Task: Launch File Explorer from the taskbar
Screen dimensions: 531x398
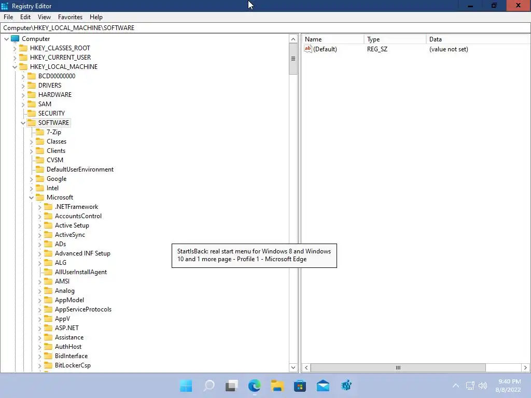Action: click(277, 386)
